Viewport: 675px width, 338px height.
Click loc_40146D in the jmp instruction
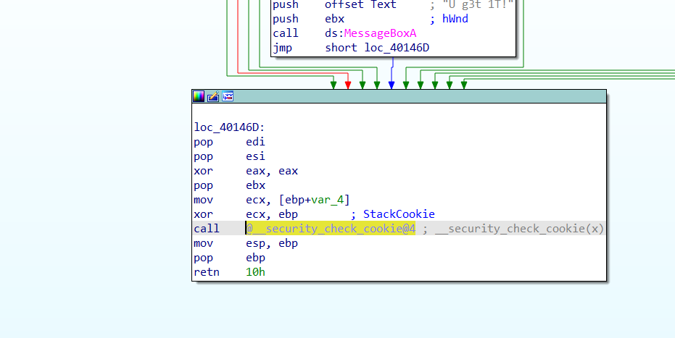[402, 48]
